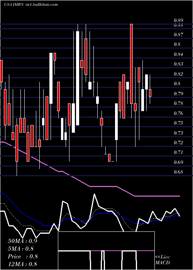Click the <<Live label
This screenshot has height=270, width=193.
point(163,257)
